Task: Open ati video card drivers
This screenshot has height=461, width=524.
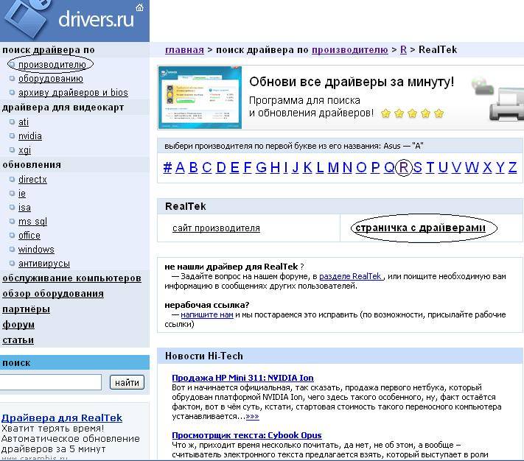Action: click(24, 122)
